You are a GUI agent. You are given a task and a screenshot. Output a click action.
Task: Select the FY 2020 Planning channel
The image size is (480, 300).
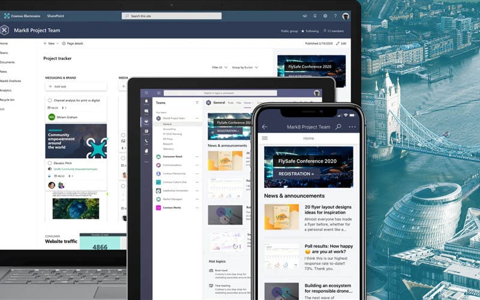[172, 134]
